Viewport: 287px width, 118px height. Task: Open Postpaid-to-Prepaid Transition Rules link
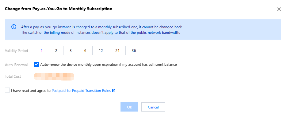(81, 91)
